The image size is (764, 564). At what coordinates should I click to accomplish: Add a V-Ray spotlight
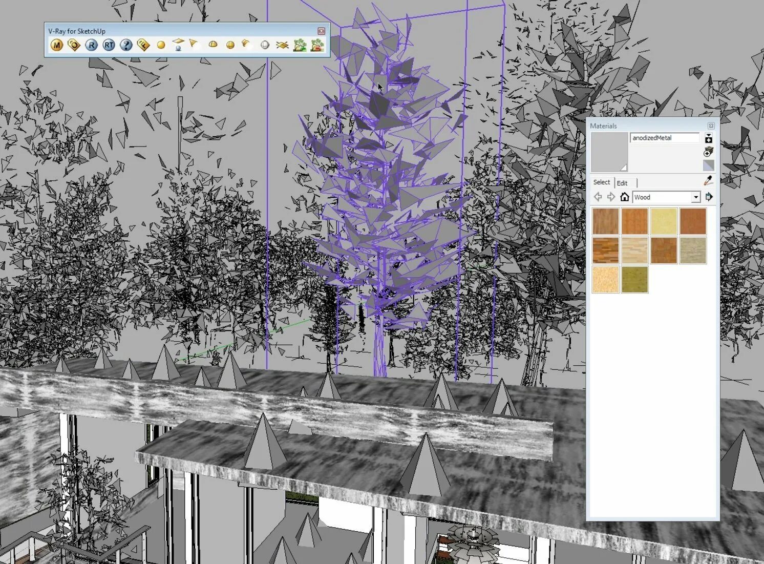tap(194, 45)
